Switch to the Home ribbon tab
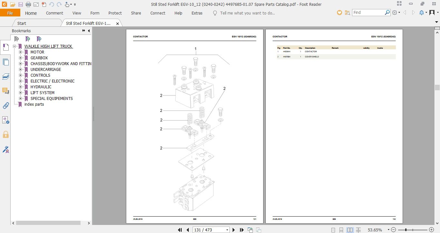 coord(31,13)
